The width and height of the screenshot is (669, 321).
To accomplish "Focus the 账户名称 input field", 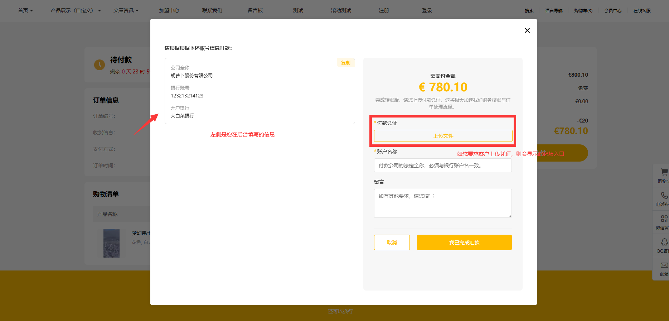I will [443, 166].
